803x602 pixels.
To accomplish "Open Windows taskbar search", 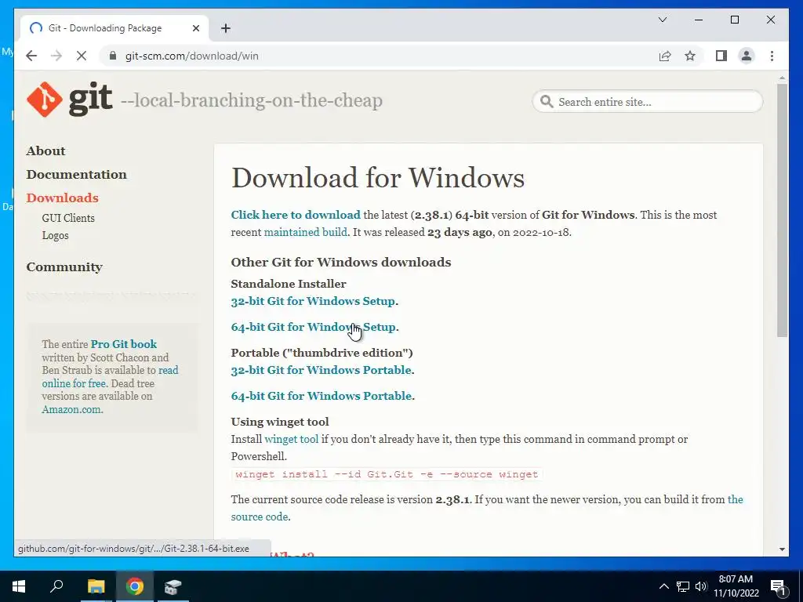I will (56, 586).
